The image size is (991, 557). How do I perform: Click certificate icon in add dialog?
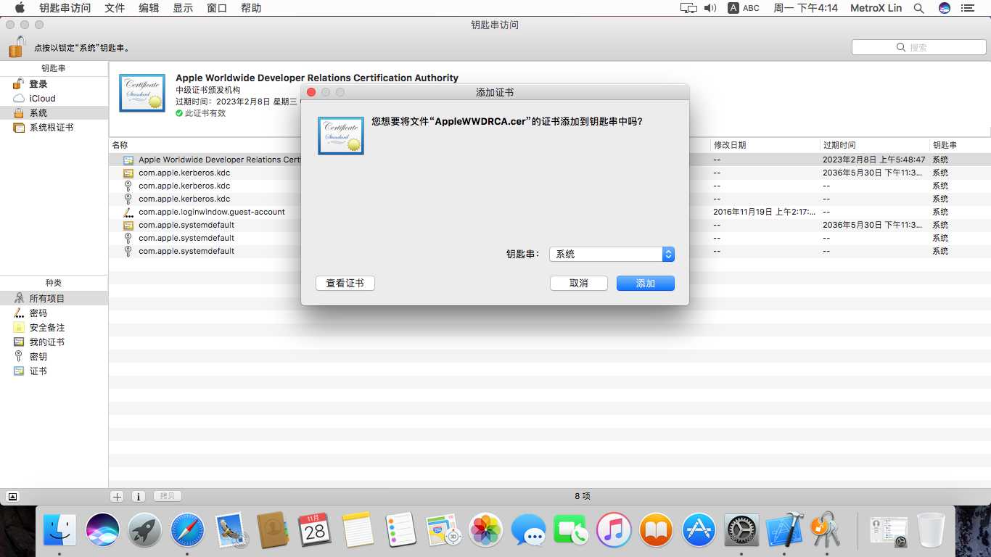(341, 136)
